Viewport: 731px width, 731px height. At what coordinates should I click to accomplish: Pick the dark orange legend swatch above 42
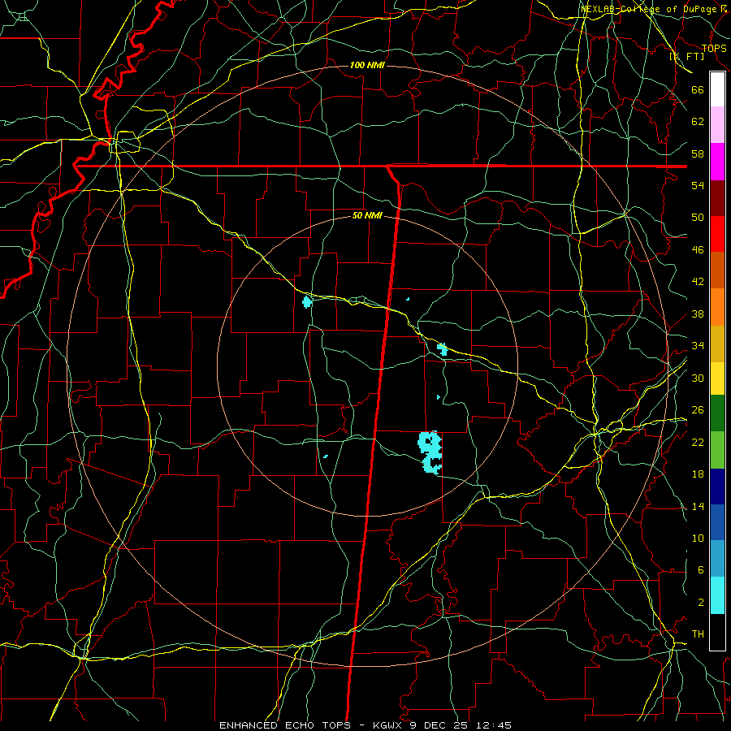(717, 270)
